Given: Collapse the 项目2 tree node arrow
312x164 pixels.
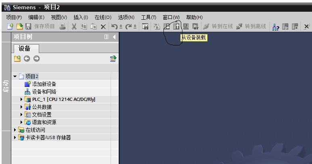Looking at the screenshot, I should click(x=15, y=76).
